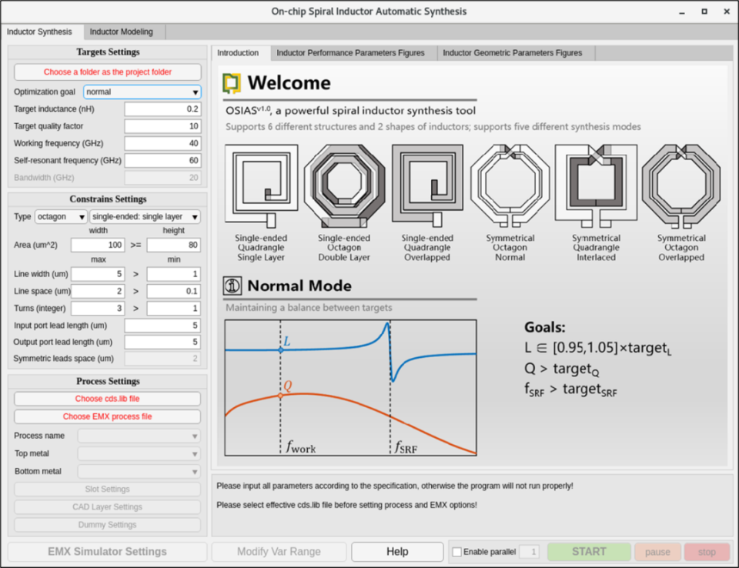This screenshot has height=568, width=739.
Task: Click the Symmetrical Octagon Normal inductor icon
Action: click(x=510, y=187)
